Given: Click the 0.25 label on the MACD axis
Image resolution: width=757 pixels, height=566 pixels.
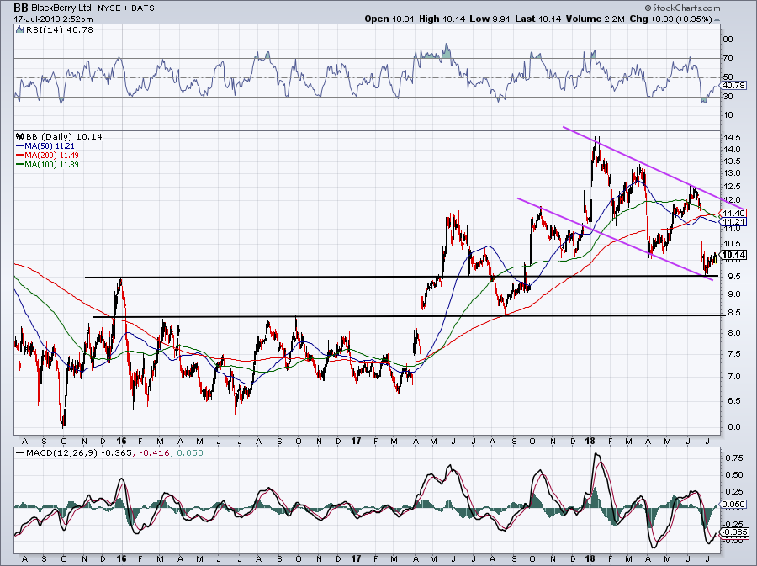Looking at the screenshot, I should point(733,492).
